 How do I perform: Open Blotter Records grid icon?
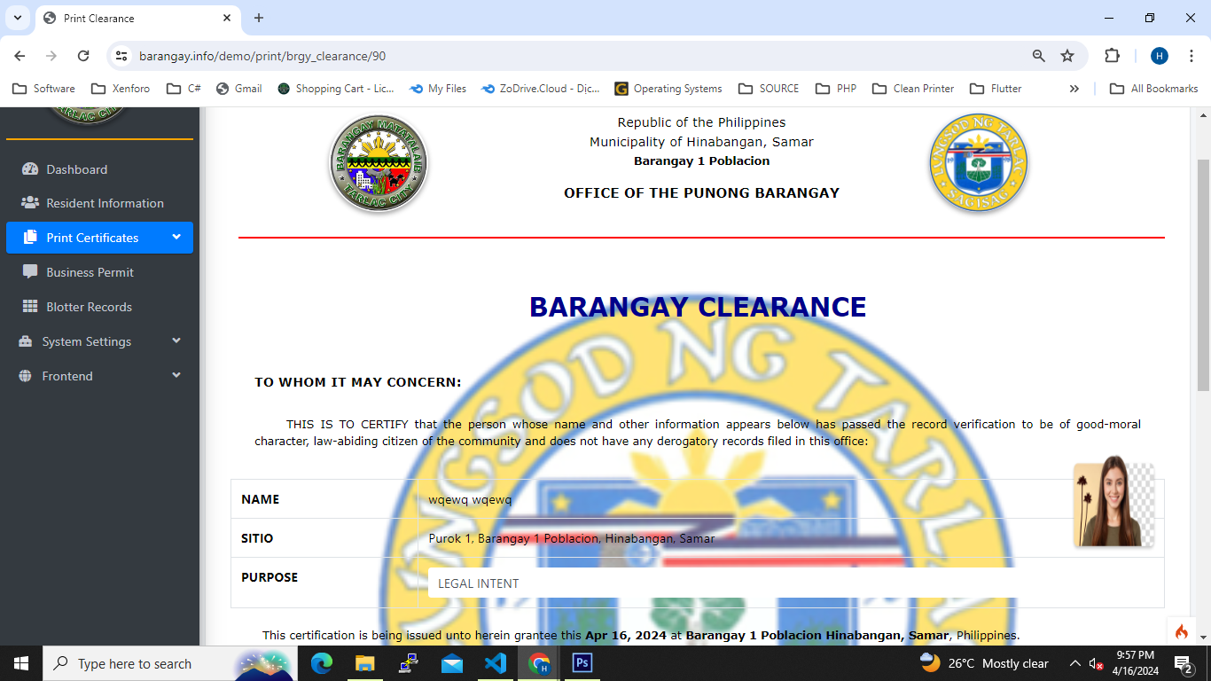[x=30, y=307]
